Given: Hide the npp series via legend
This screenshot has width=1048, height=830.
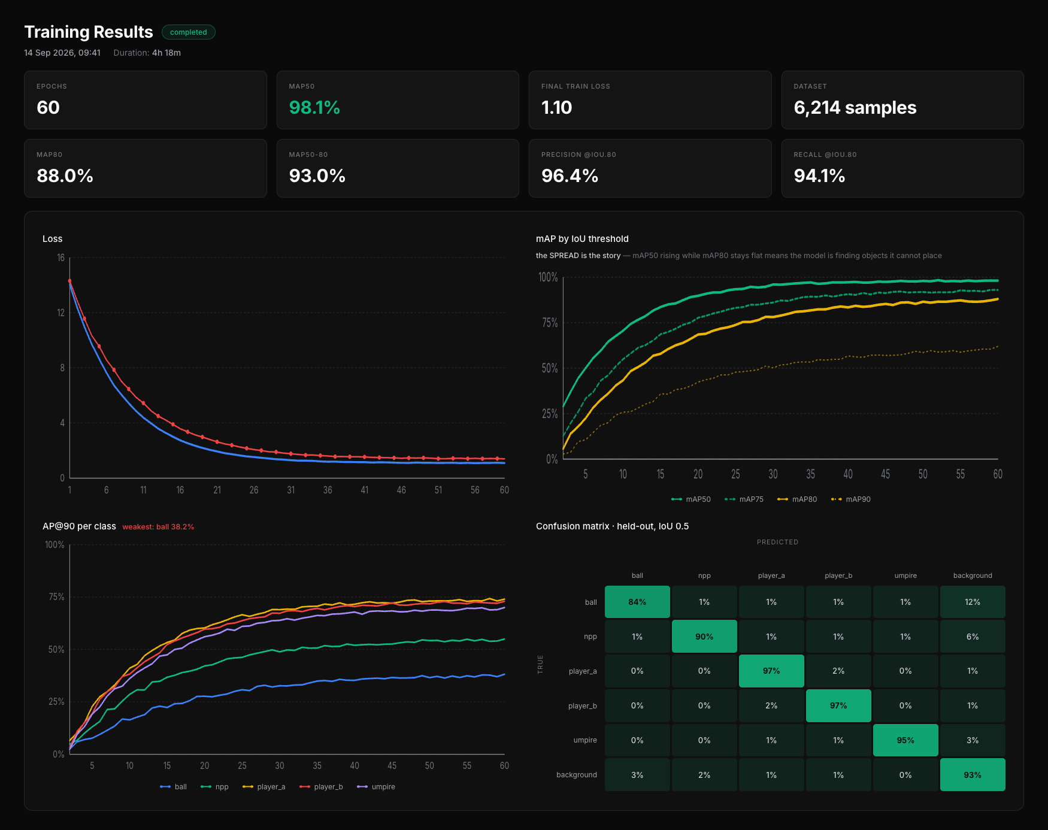Looking at the screenshot, I should click(x=214, y=787).
